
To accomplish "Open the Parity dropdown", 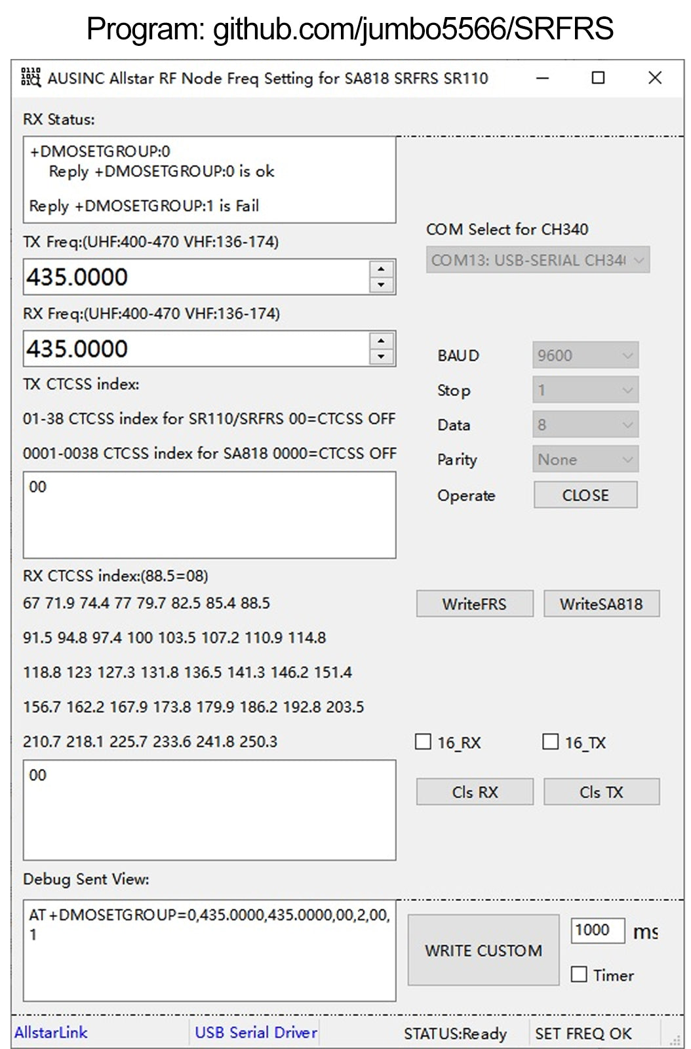I will coord(585,460).
